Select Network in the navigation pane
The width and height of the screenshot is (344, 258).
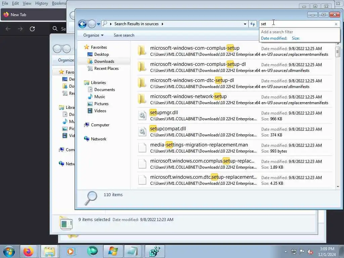pos(98,139)
